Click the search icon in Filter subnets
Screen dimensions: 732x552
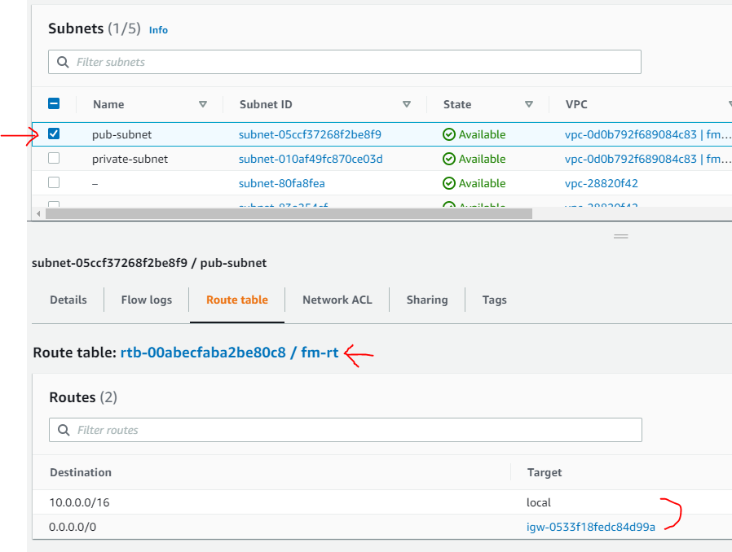[x=64, y=62]
